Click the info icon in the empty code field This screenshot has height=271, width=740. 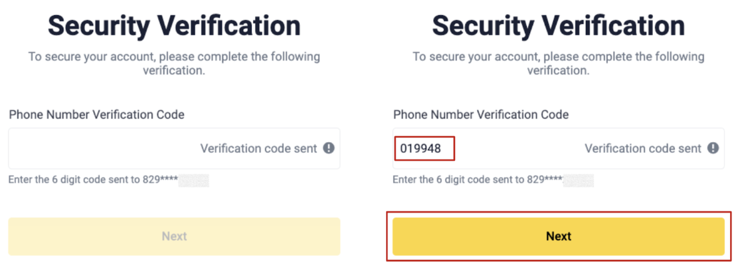coord(329,149)
